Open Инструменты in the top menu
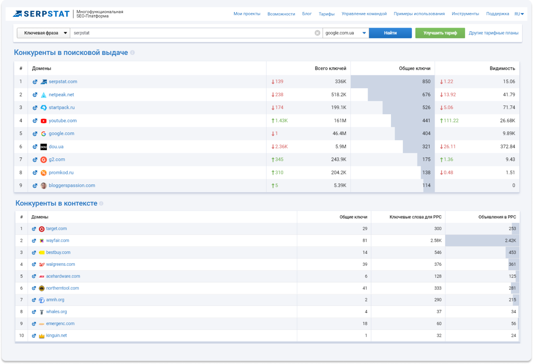 [465, 14]
